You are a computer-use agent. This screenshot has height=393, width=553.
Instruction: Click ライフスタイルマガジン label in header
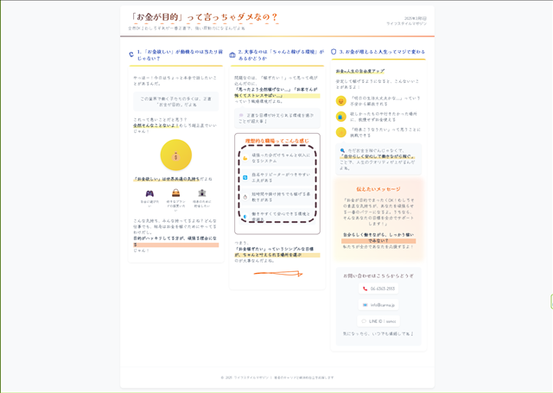[x=406, y=23]
